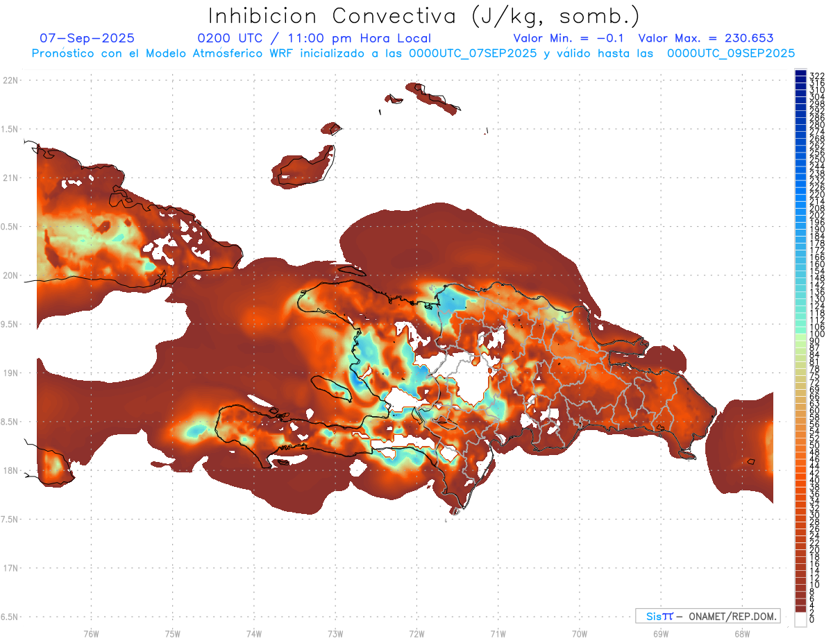833x643 pixels.
Task: Click the Inhibicion Convectiva map title
Action: point(424,16)
